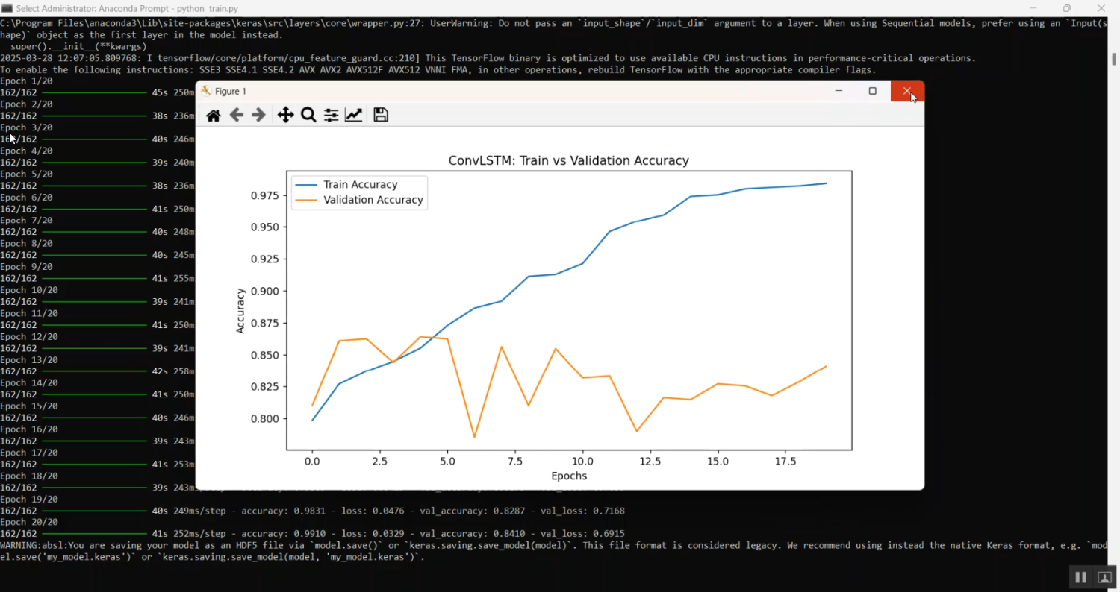Click the Anaconda Prompt window title bar

pyautogui.click(x=448, y=8)
